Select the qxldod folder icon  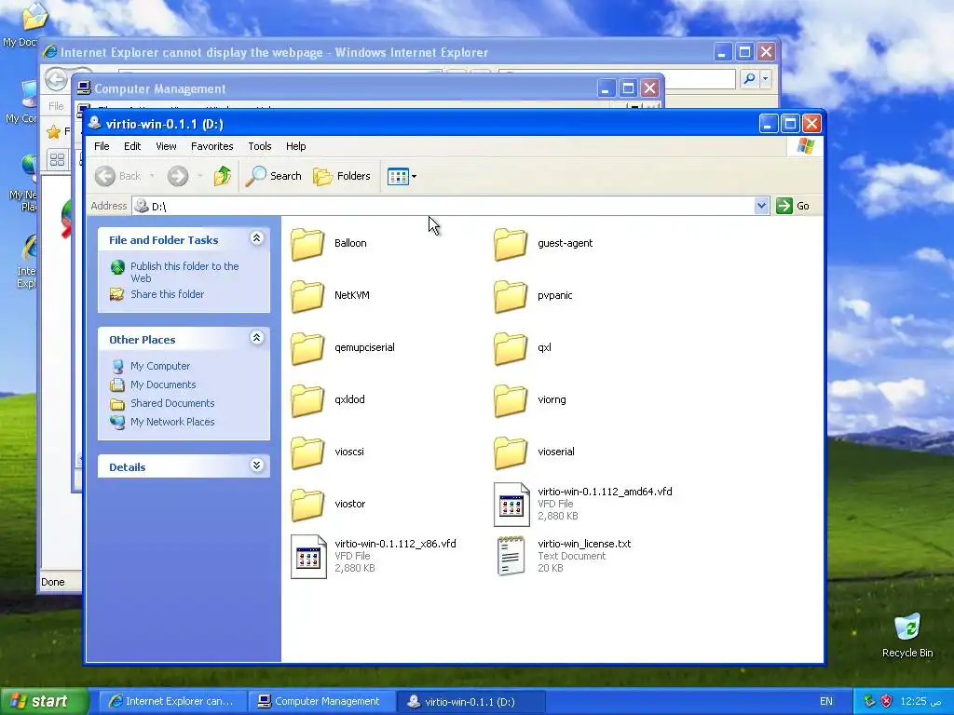[307, 400]
